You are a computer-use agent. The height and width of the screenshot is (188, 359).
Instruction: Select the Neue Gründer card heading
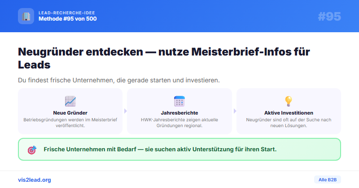click(x=70, y=113)
